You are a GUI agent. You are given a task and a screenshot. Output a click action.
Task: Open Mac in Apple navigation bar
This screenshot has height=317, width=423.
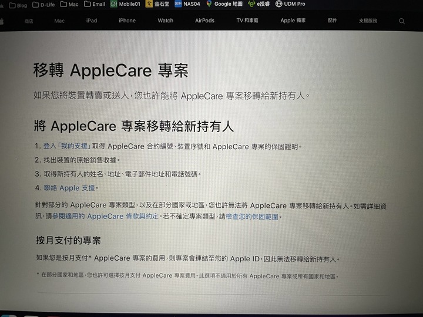point(59,21)
